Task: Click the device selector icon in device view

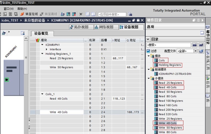Action: click(x=4, y=33)
